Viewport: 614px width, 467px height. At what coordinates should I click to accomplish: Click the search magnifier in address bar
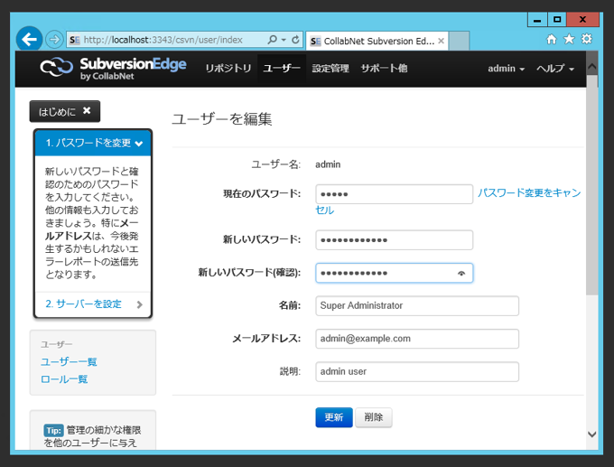(x=272, y=40)
